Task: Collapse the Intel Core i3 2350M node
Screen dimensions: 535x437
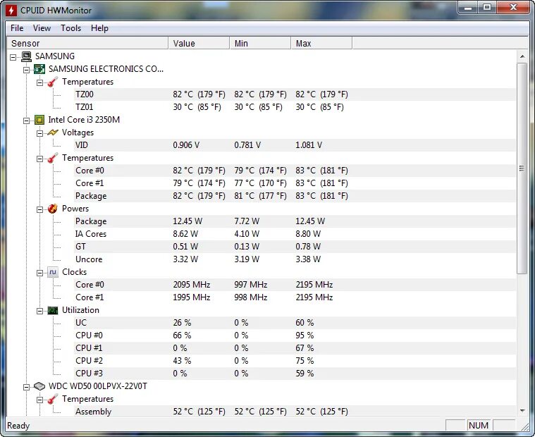Action: click(26, 121)
